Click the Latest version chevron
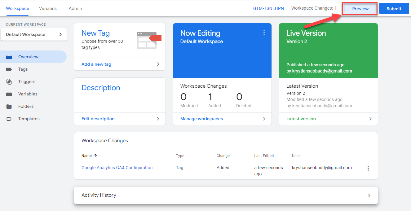 pos(370,119)
